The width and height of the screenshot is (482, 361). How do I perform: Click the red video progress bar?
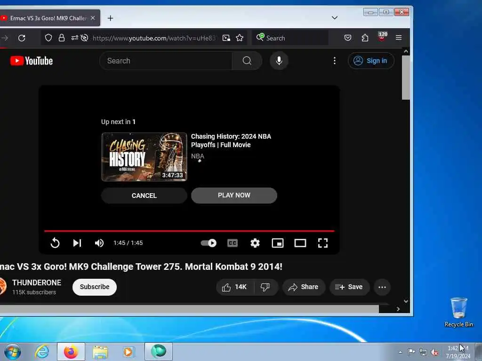[x=189, y=231]
